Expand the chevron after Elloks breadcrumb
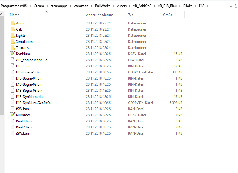The height and width of the screenshot is (173, 238). [x=196, y=6]
